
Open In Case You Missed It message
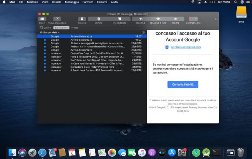(92, 64)
